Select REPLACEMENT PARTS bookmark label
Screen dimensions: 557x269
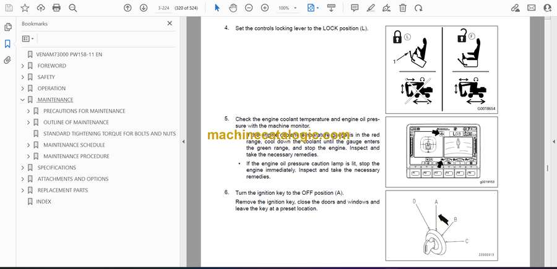coord(63,190)
